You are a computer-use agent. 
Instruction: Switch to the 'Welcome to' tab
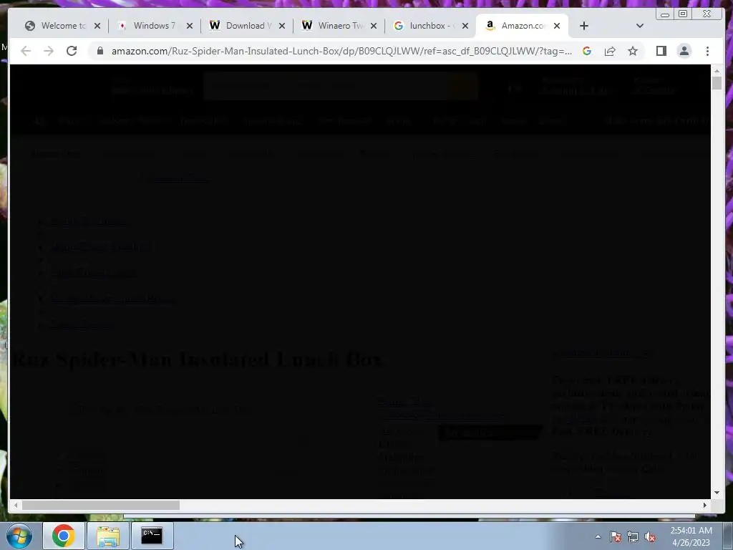63,26
